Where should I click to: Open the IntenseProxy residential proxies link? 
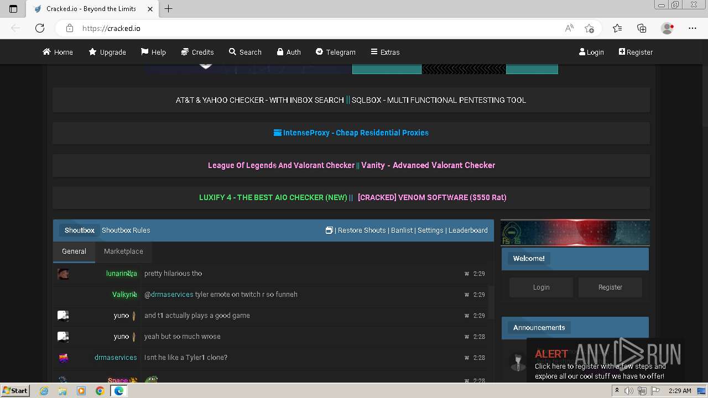point(351,133)
